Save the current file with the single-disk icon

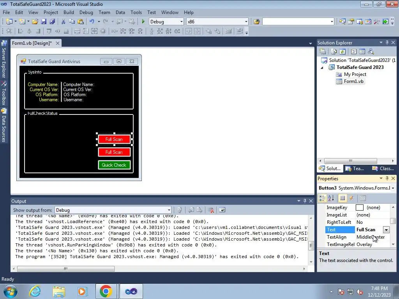point(44,22)
